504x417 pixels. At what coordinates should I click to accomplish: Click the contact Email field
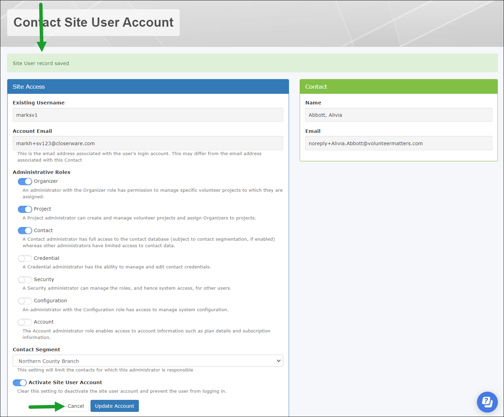pyautogui.click(x=398, y=143)
